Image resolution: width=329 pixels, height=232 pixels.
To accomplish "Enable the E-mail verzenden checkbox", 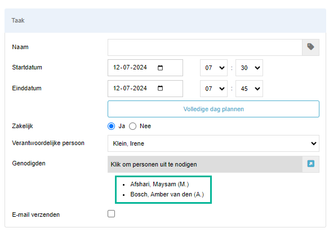I will click(x=111, y=214).
